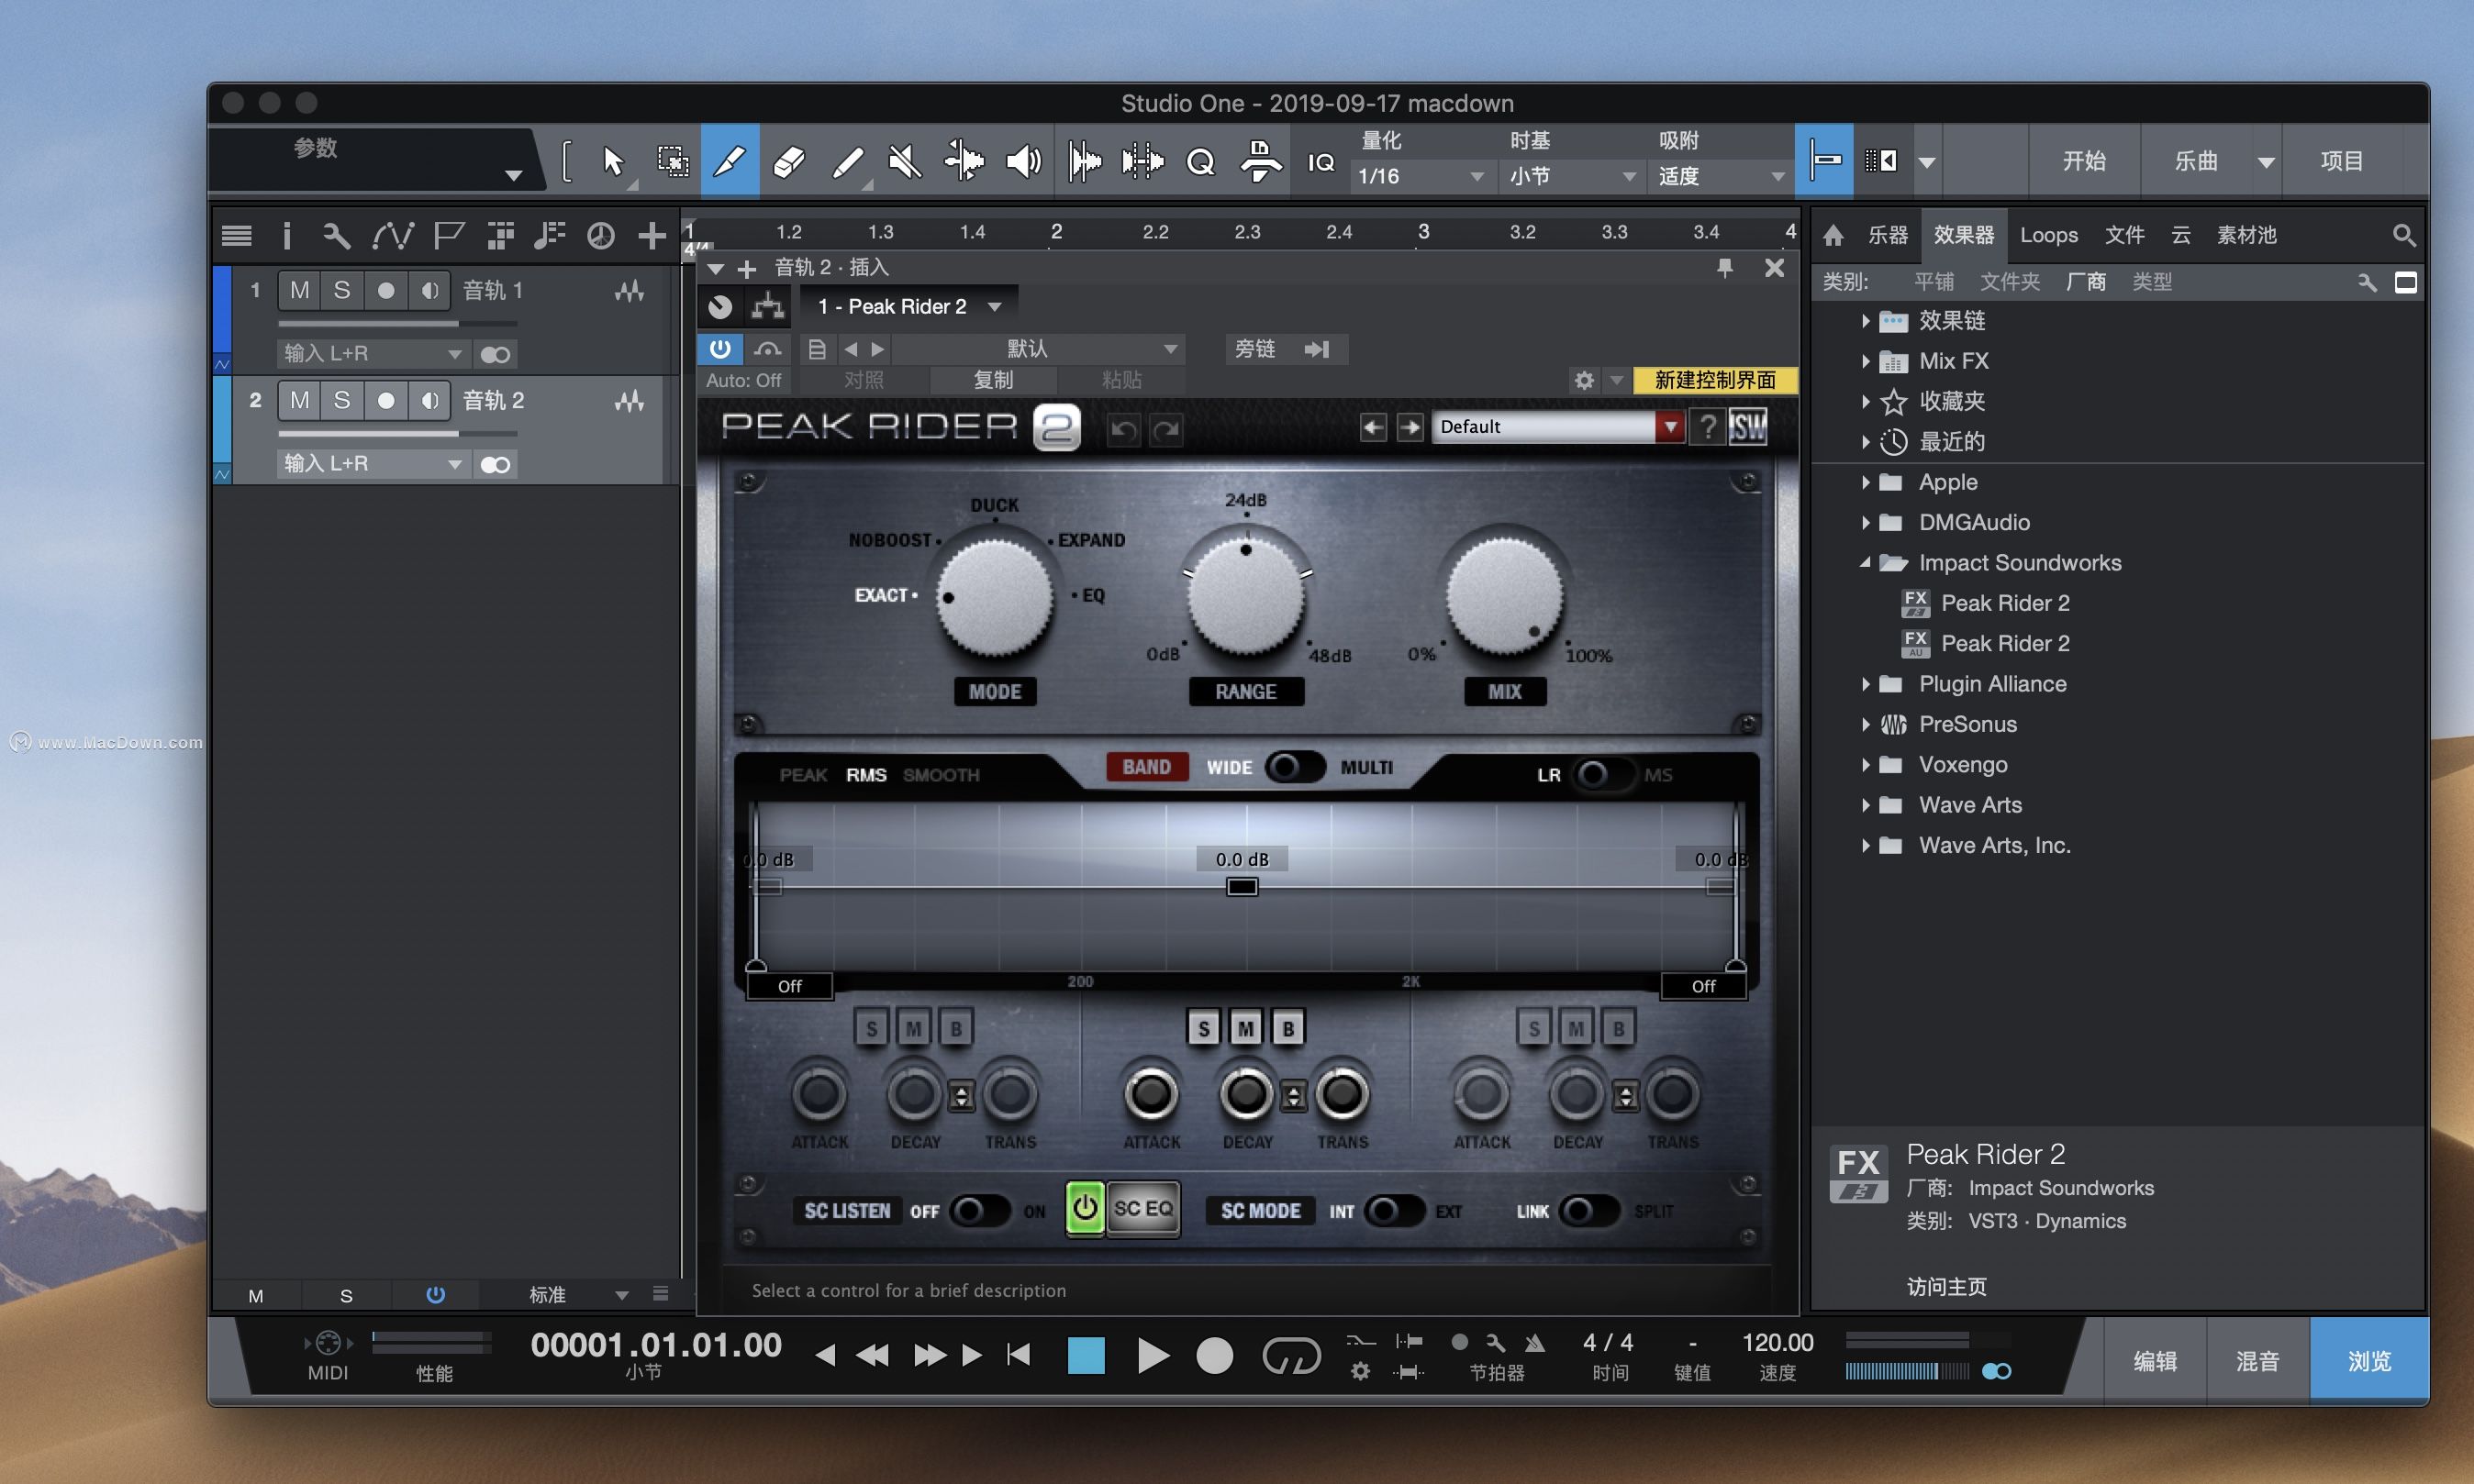
Task: Click the ISW logo button
Action: point(1748,427)
